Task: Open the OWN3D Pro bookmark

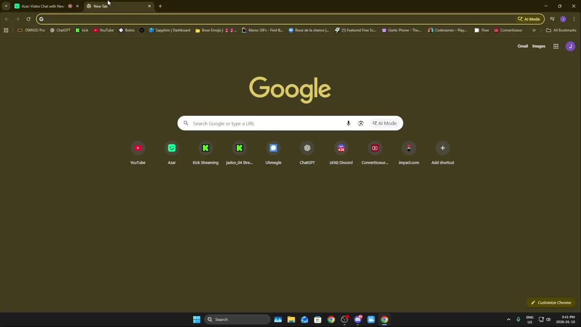Action: 31,30
